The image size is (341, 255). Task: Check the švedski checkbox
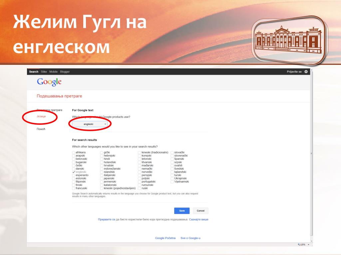pos(172,169)
